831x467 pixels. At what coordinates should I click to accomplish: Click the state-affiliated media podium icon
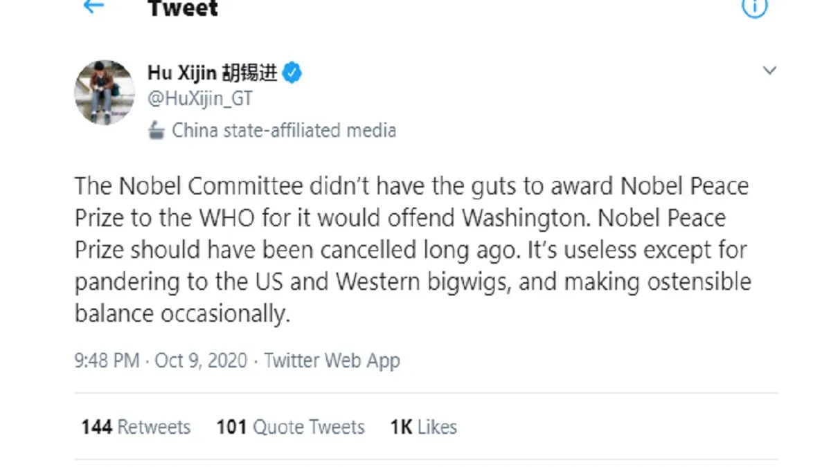[x=157, y=131]
